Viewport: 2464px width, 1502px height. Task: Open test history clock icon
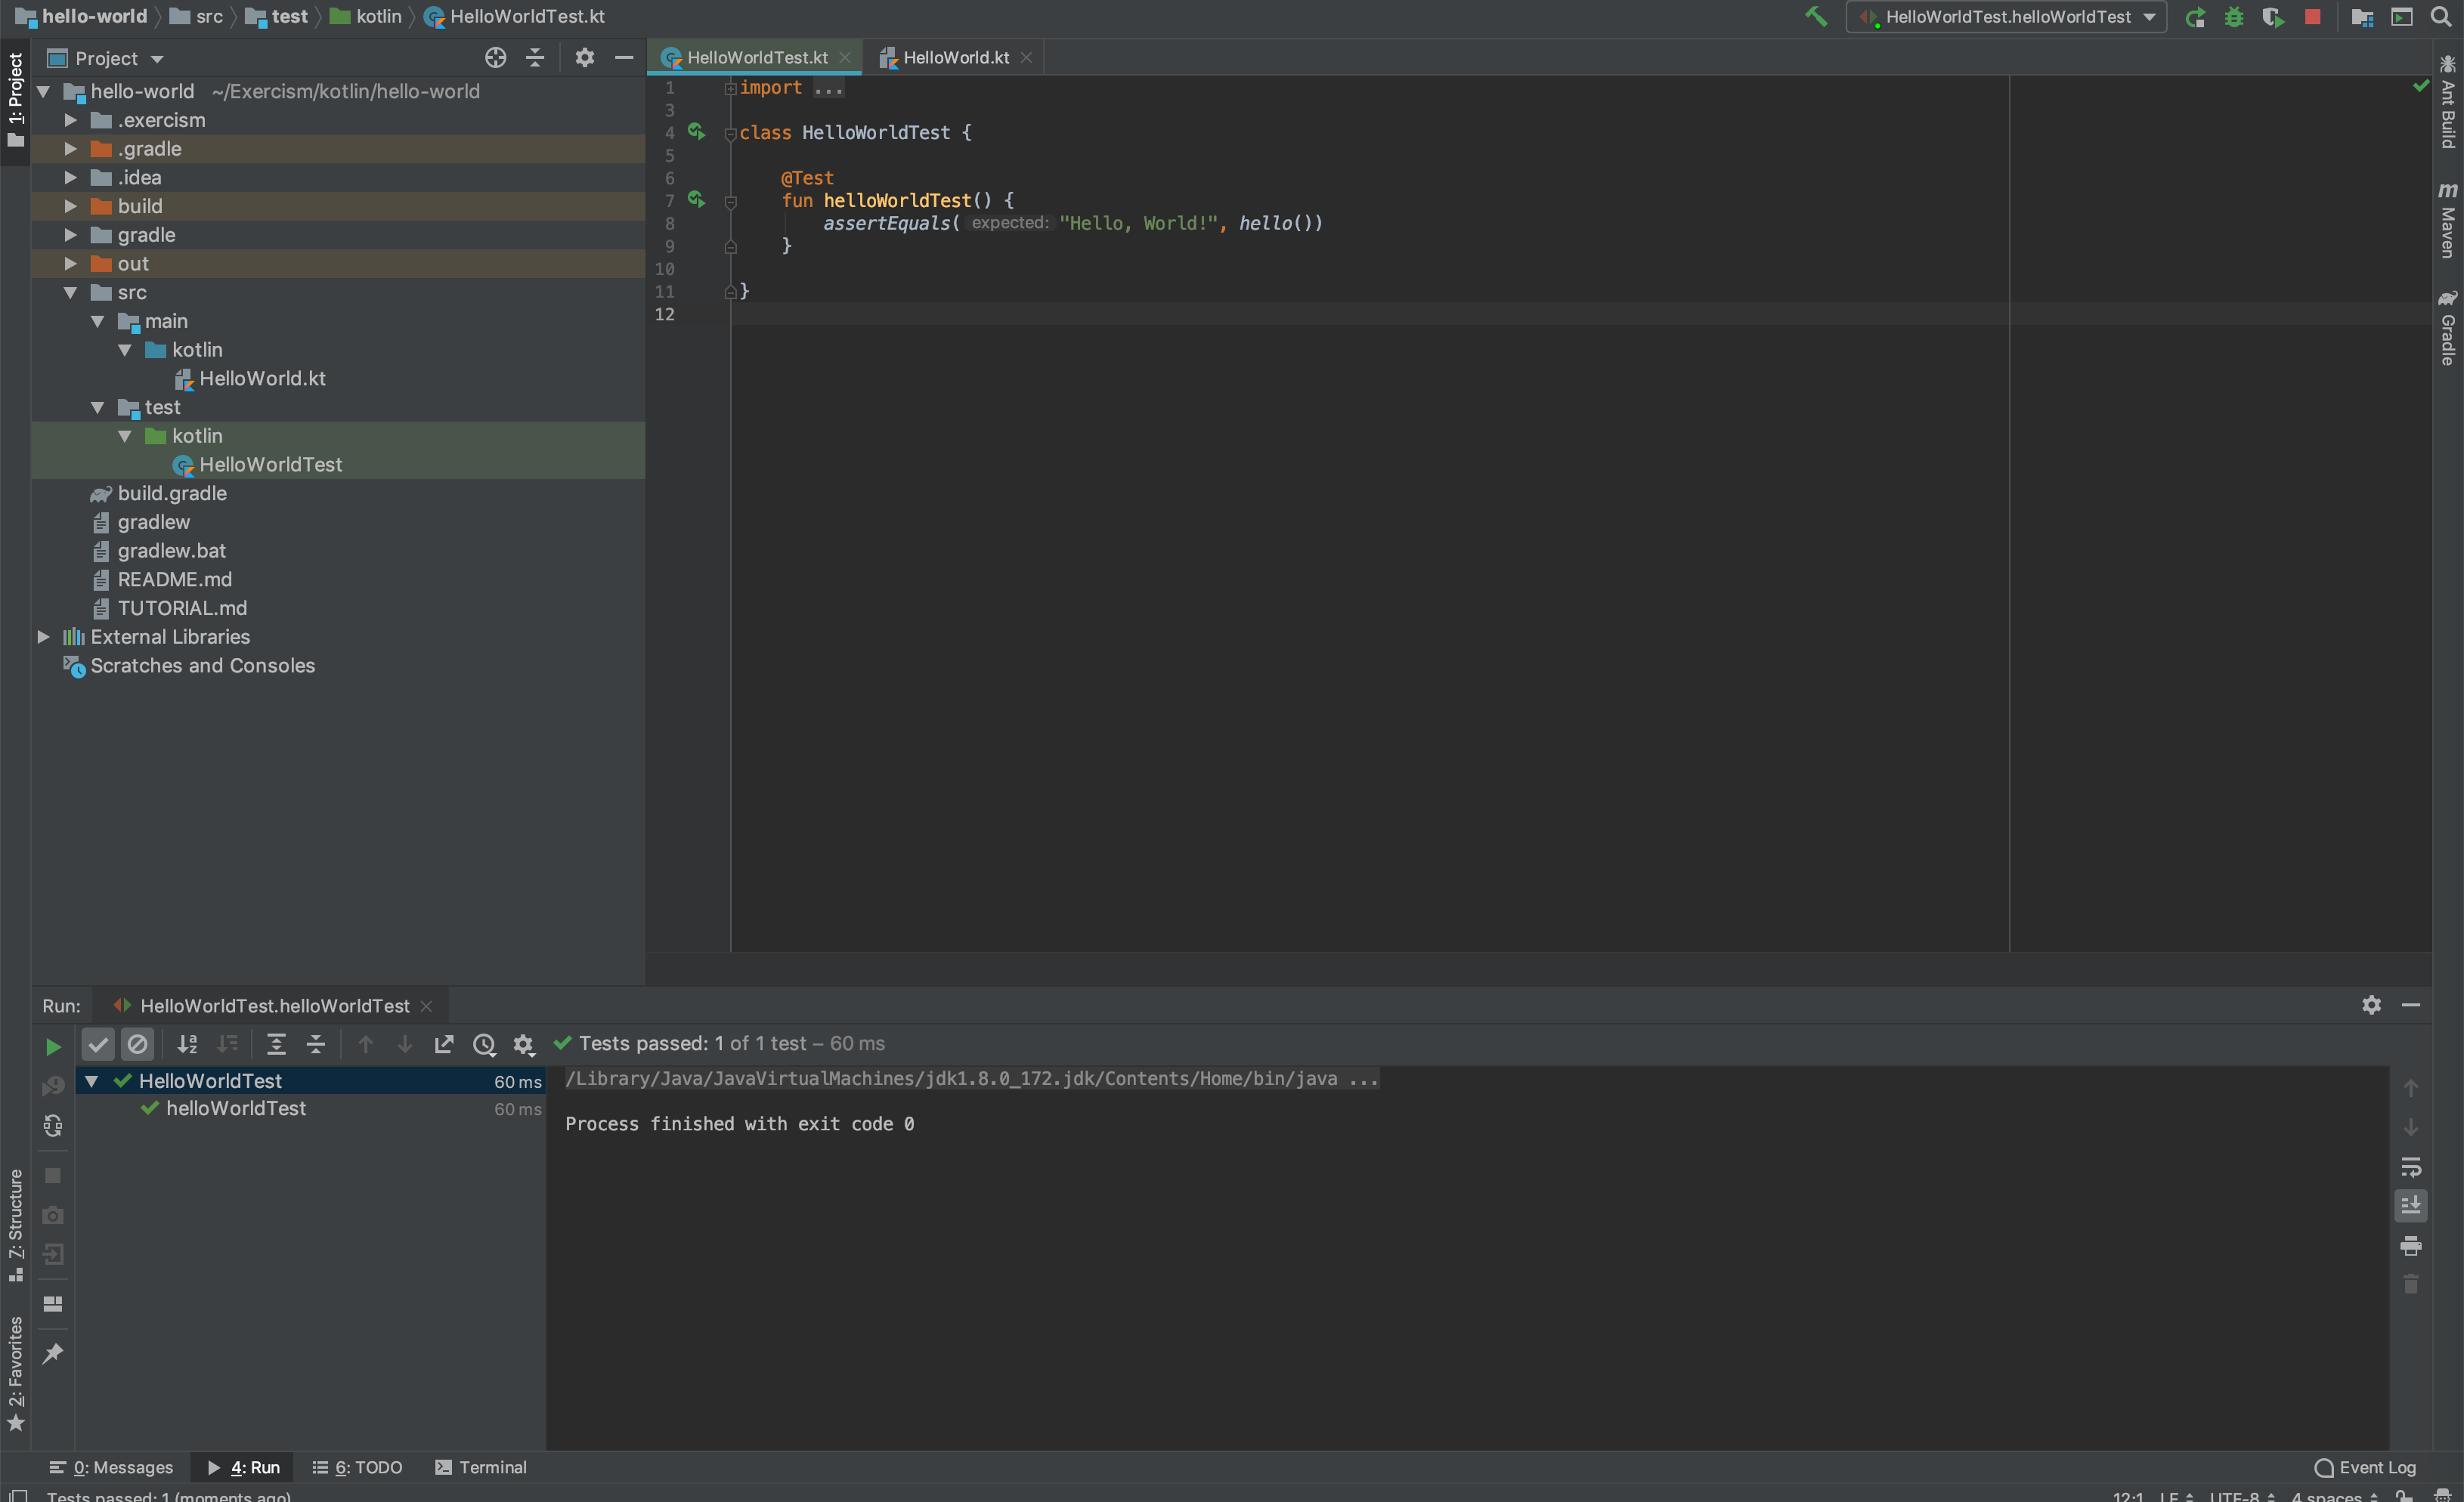[x=484, y=1044]
